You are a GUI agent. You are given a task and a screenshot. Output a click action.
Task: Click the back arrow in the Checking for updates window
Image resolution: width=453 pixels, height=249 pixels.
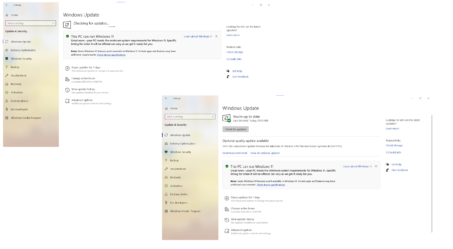7,5
